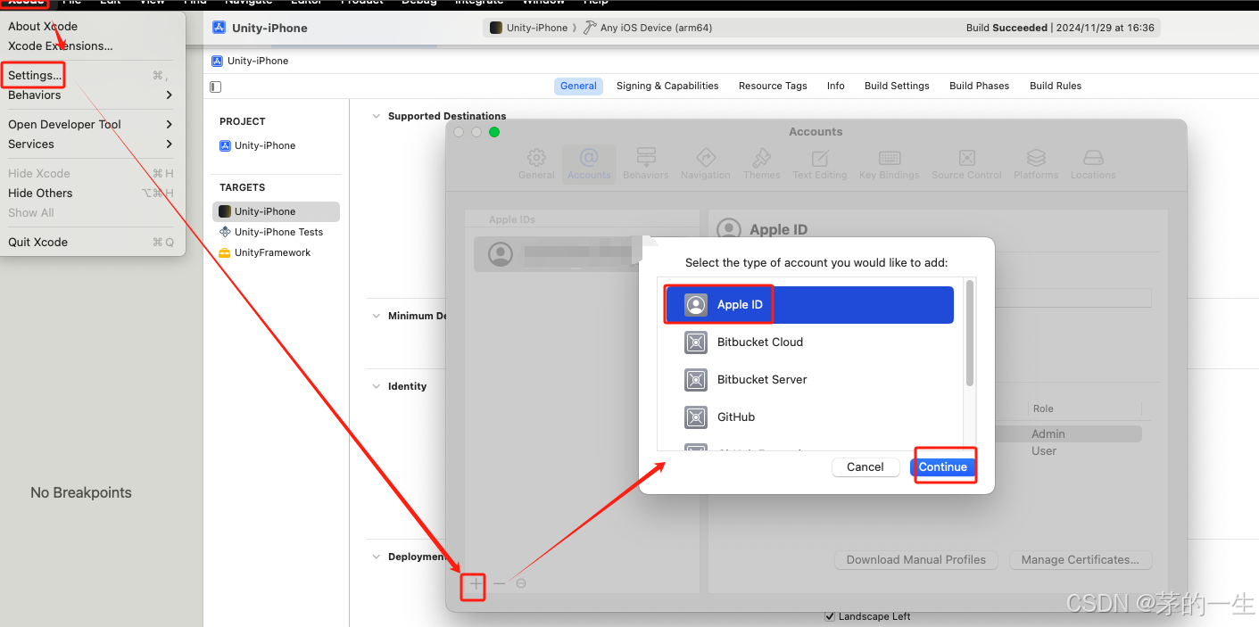The width and height of the screenshot is (1259, 627).
Task: Switch to the General tab
Action: 578,86
